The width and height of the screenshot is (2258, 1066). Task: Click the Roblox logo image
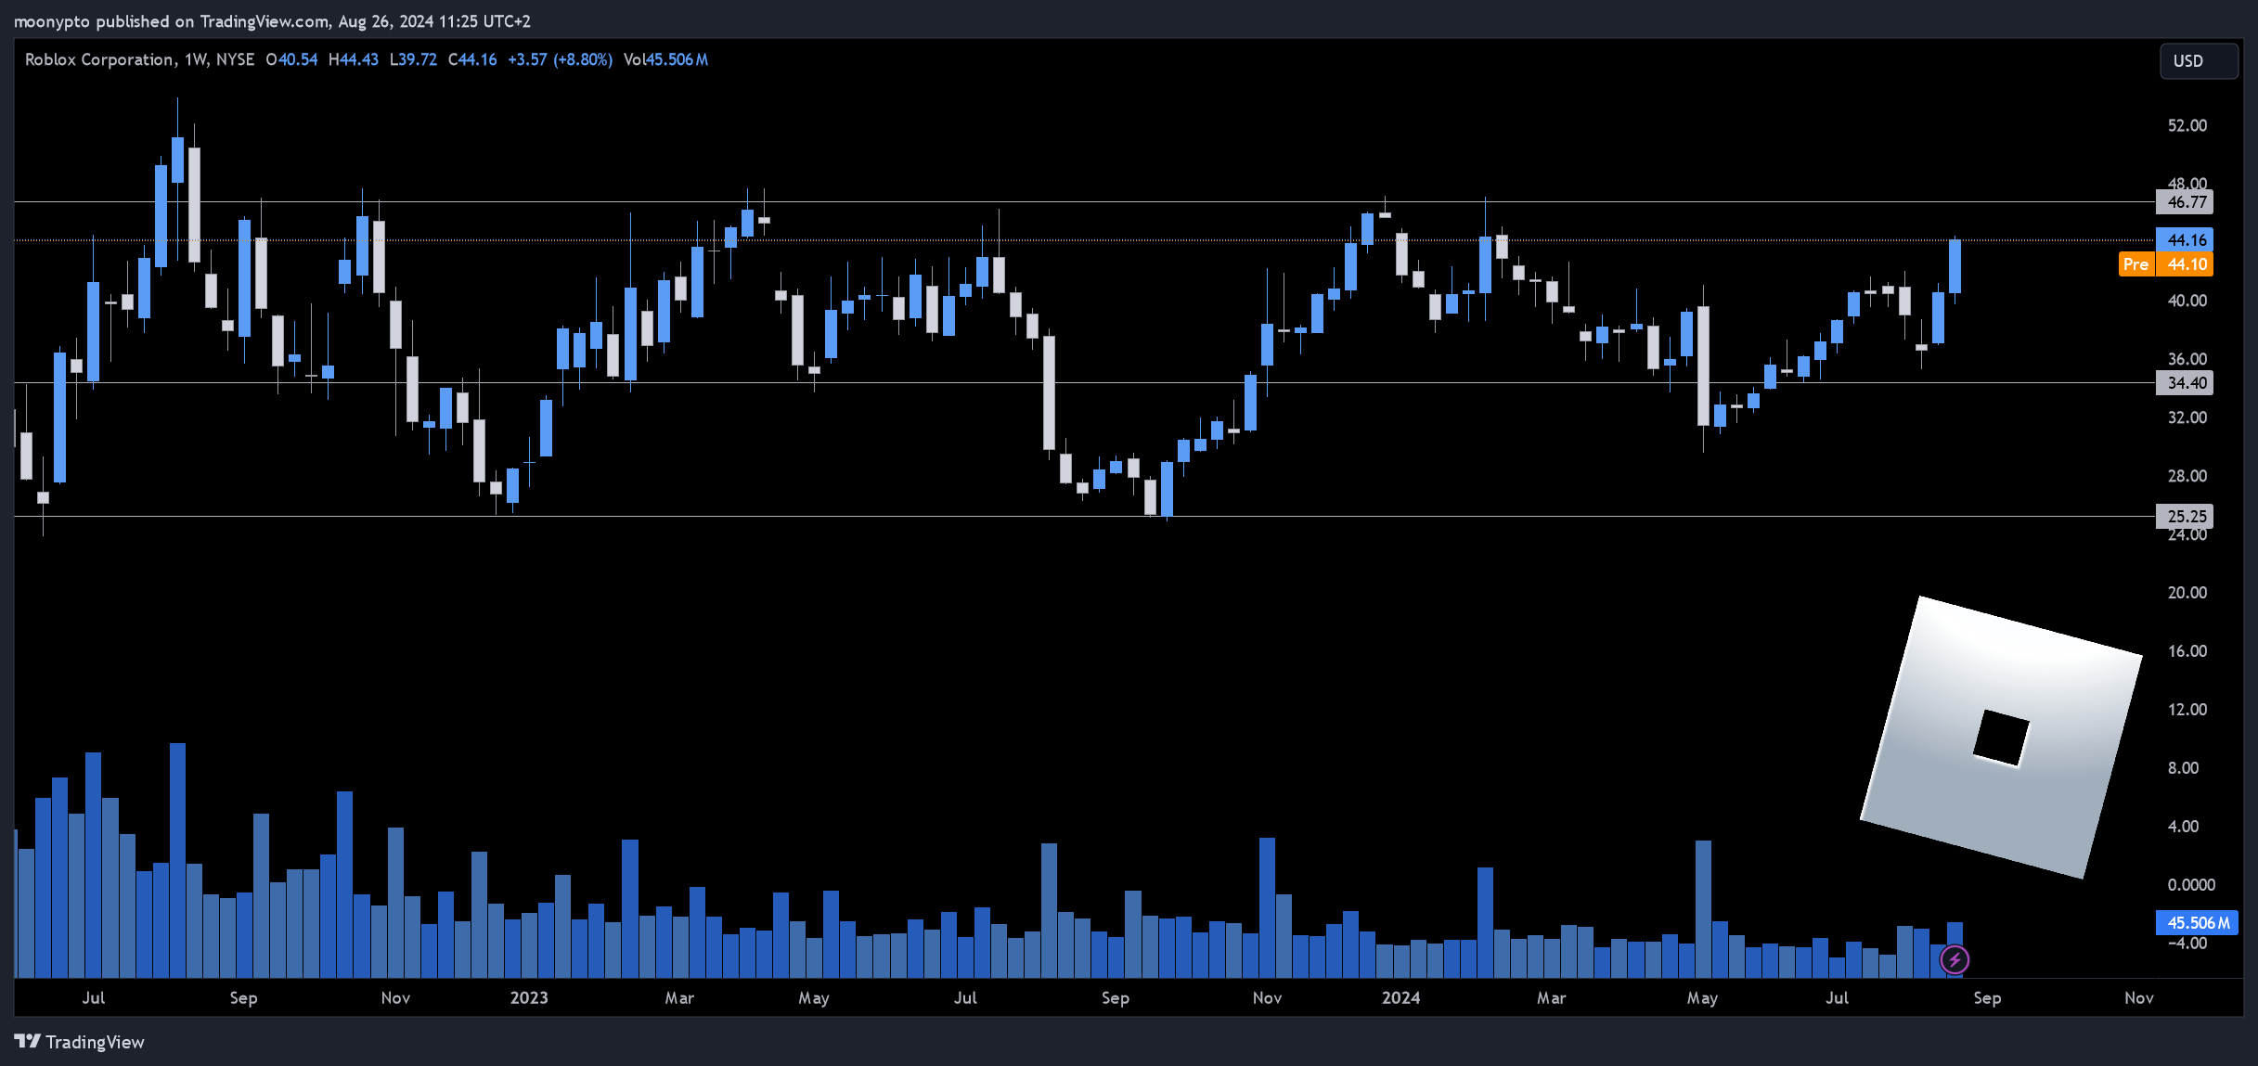pos(2001,738)
